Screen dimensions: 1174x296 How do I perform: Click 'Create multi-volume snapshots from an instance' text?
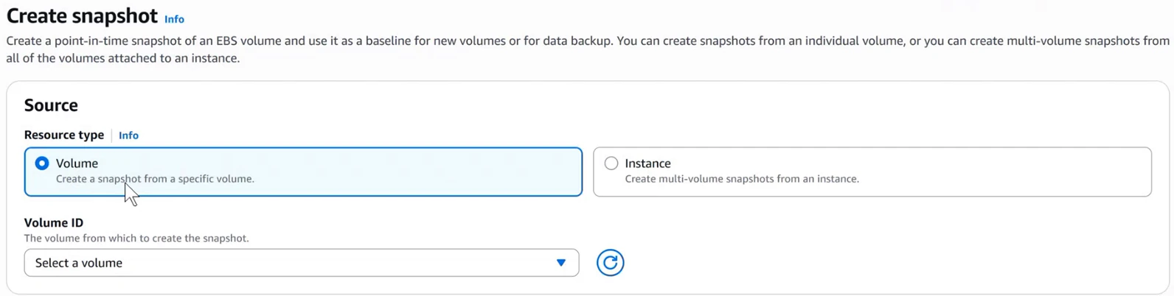tap(742, 179)
